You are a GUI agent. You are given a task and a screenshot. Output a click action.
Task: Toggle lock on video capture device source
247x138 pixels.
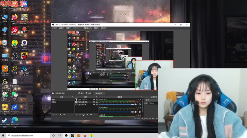tap(97, 102)
